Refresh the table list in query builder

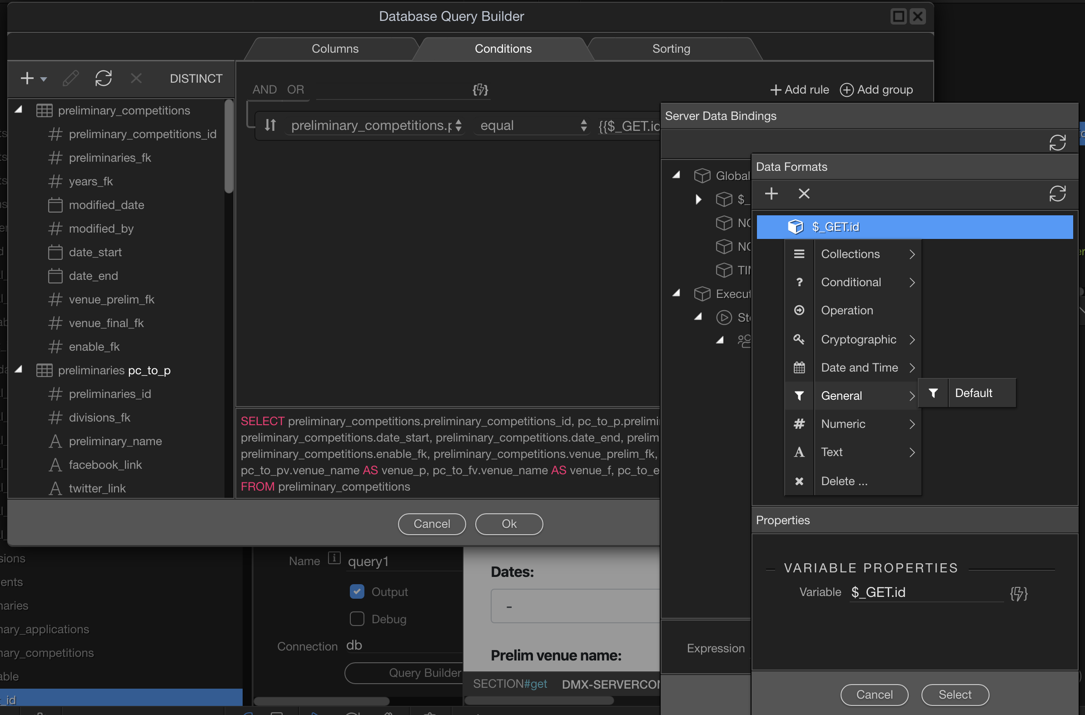point(104,79)
